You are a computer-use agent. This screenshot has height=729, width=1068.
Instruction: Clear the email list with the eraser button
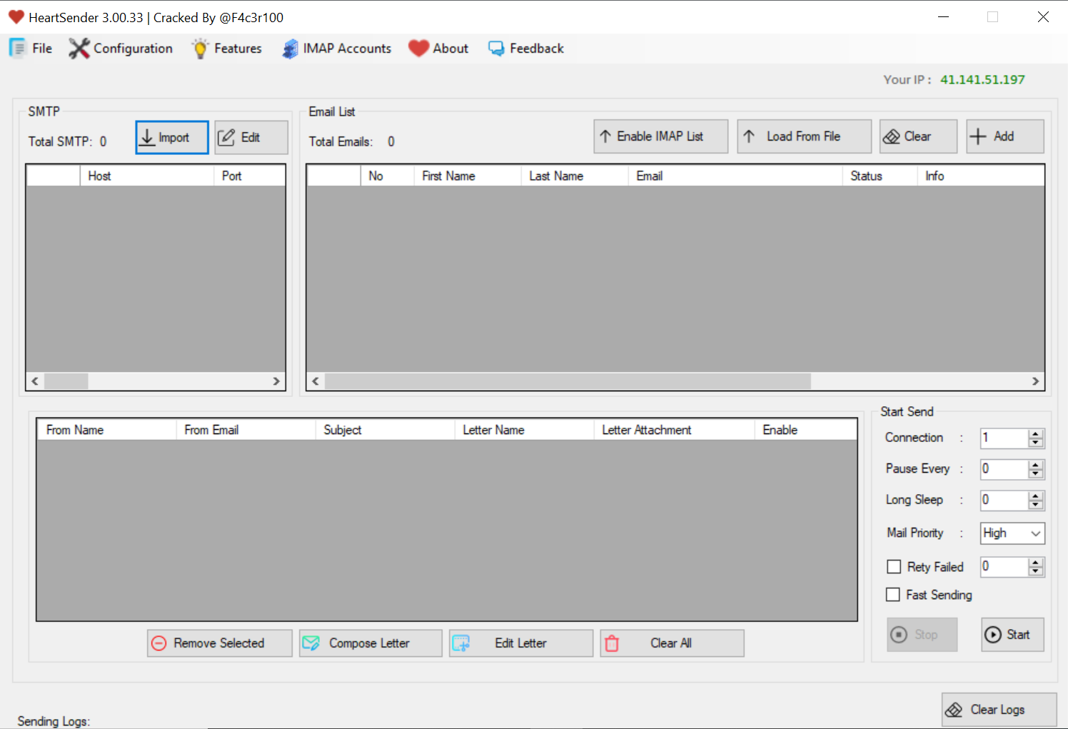coord(918,136)
